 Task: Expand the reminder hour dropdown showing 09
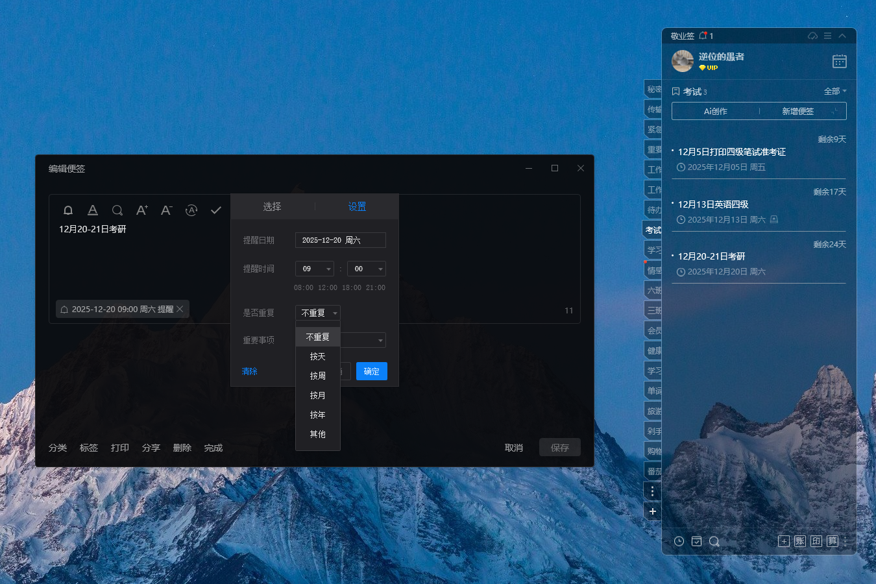[x=315, y=269]
